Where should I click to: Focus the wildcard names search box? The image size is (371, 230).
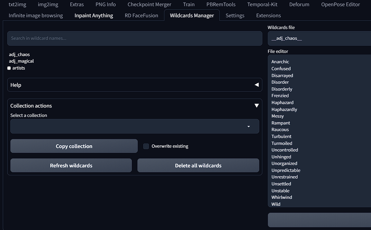coord(135,38)
